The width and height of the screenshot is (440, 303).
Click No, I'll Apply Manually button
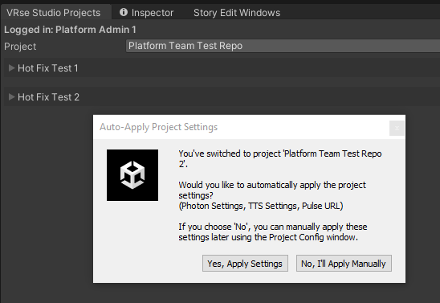click(344, 264)
